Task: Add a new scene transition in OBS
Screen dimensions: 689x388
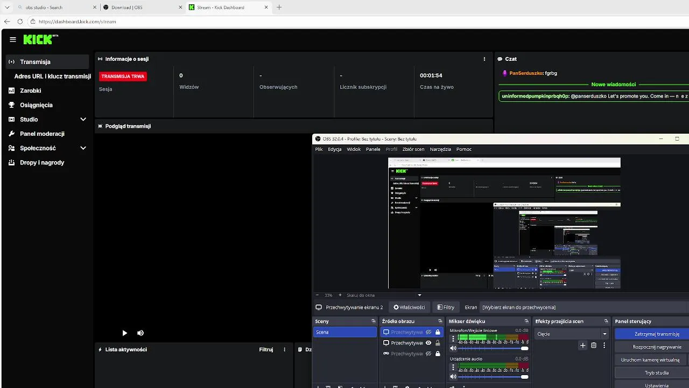Action: point(582,345)
